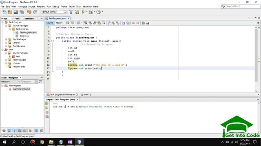Screen dimensions: 261x146
Task: Collapse the main method fold on line 5
Action: tap(53, 41)
